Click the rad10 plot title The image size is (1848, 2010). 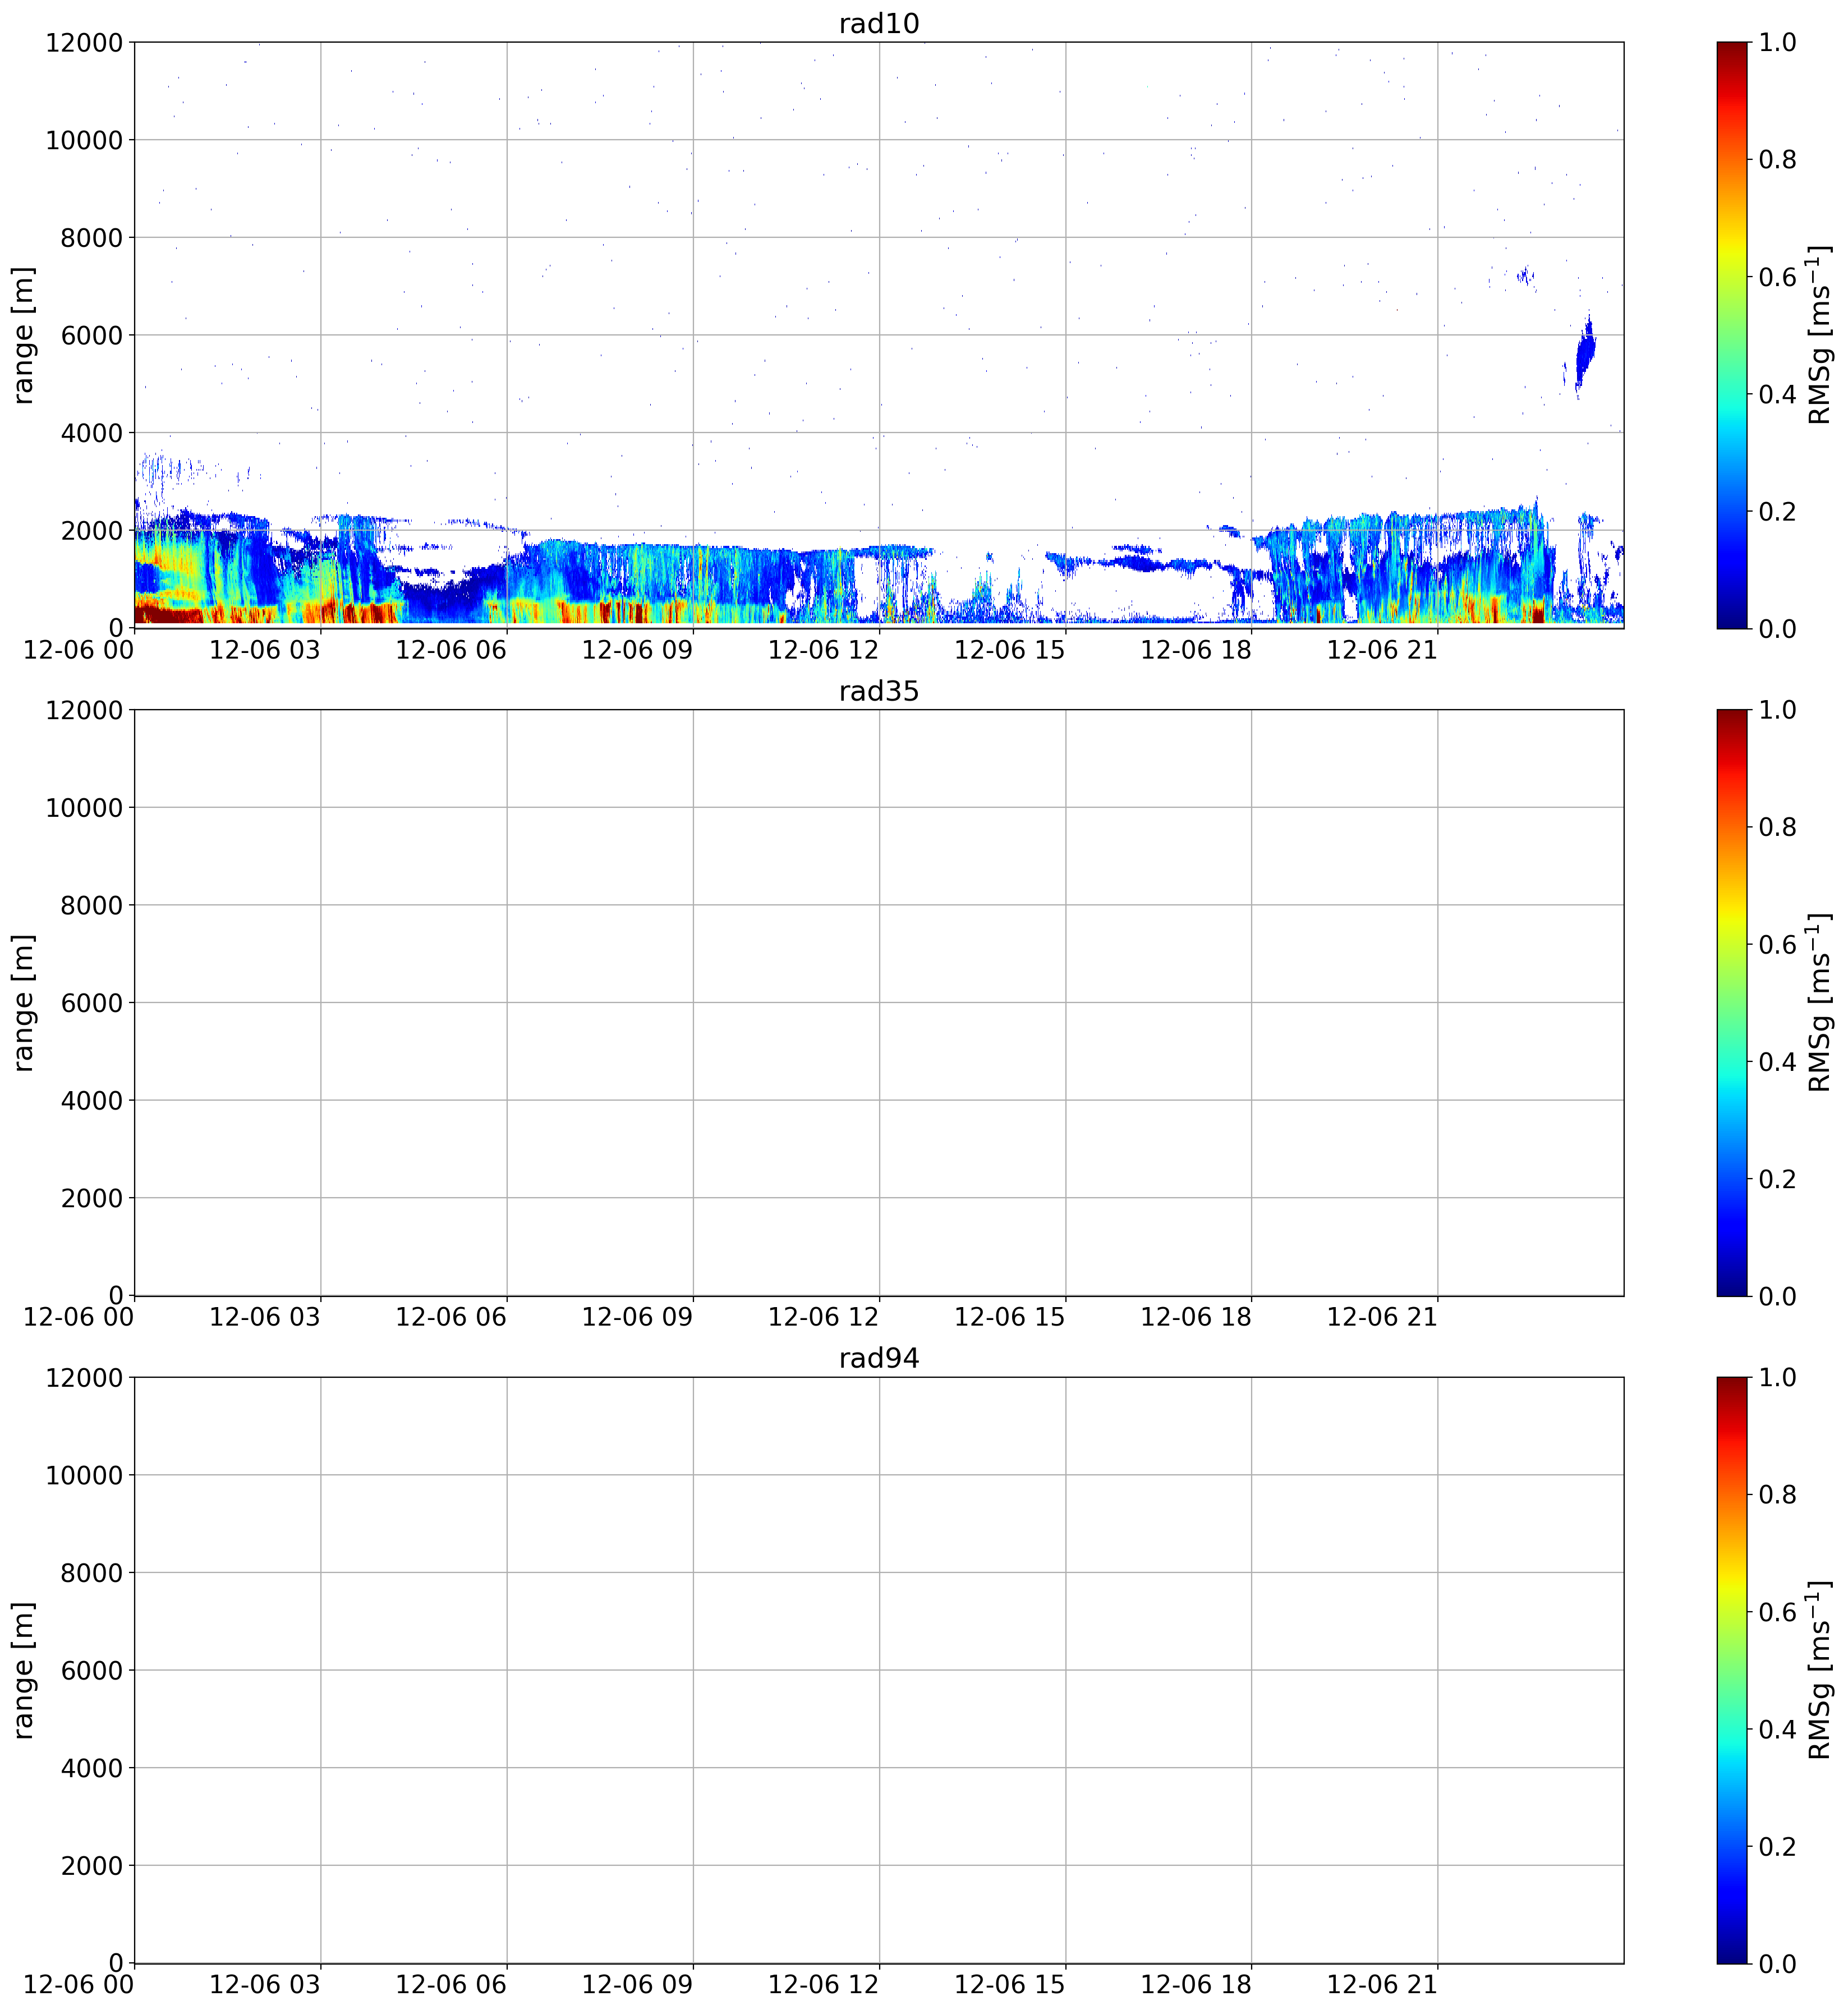pyautogui.click(x=878, y=23)
